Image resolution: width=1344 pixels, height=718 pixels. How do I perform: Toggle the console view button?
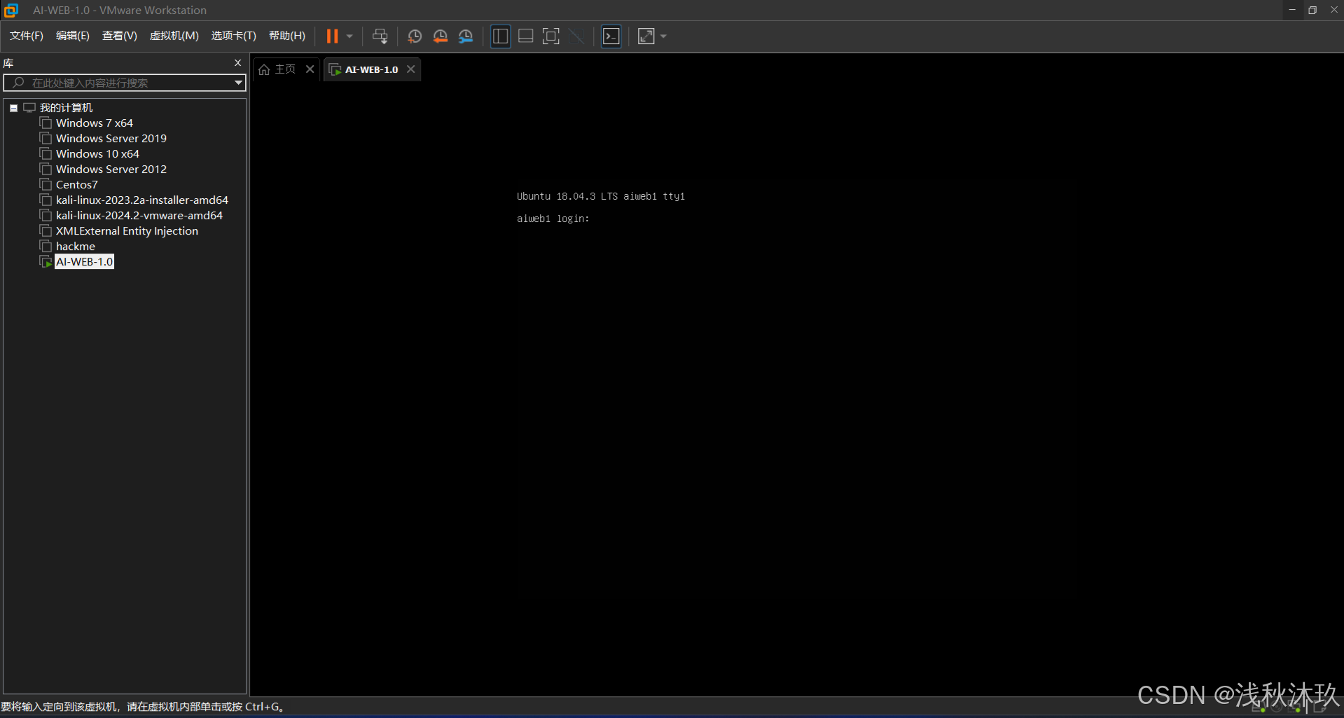coord(611,36)
